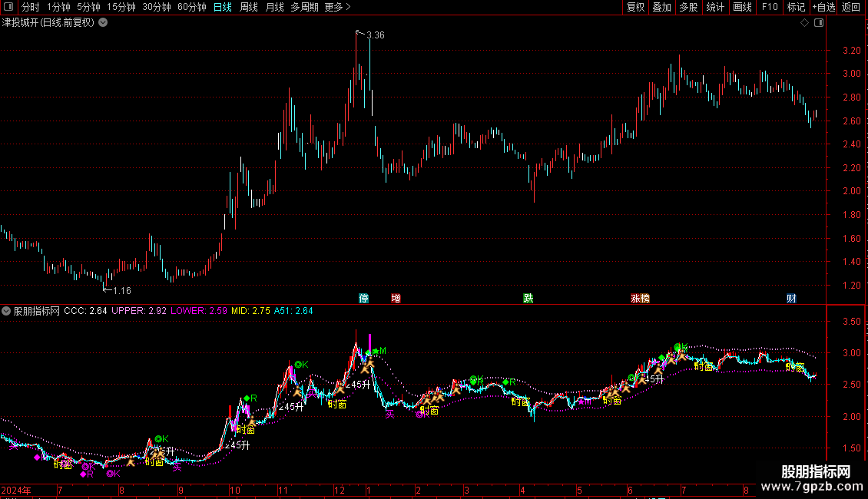Click the 财 event marker
The height and width of the screenshot is (499, 868).
[791, 298]
